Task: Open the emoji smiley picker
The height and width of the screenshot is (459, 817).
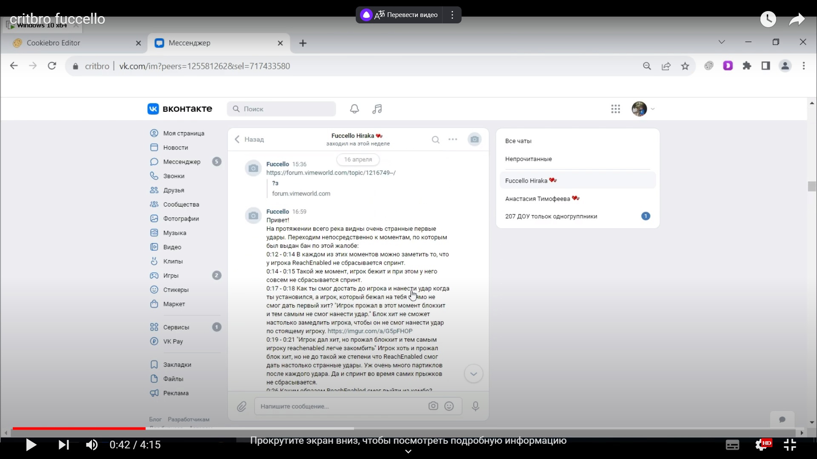Action: [x=449, y=406]
